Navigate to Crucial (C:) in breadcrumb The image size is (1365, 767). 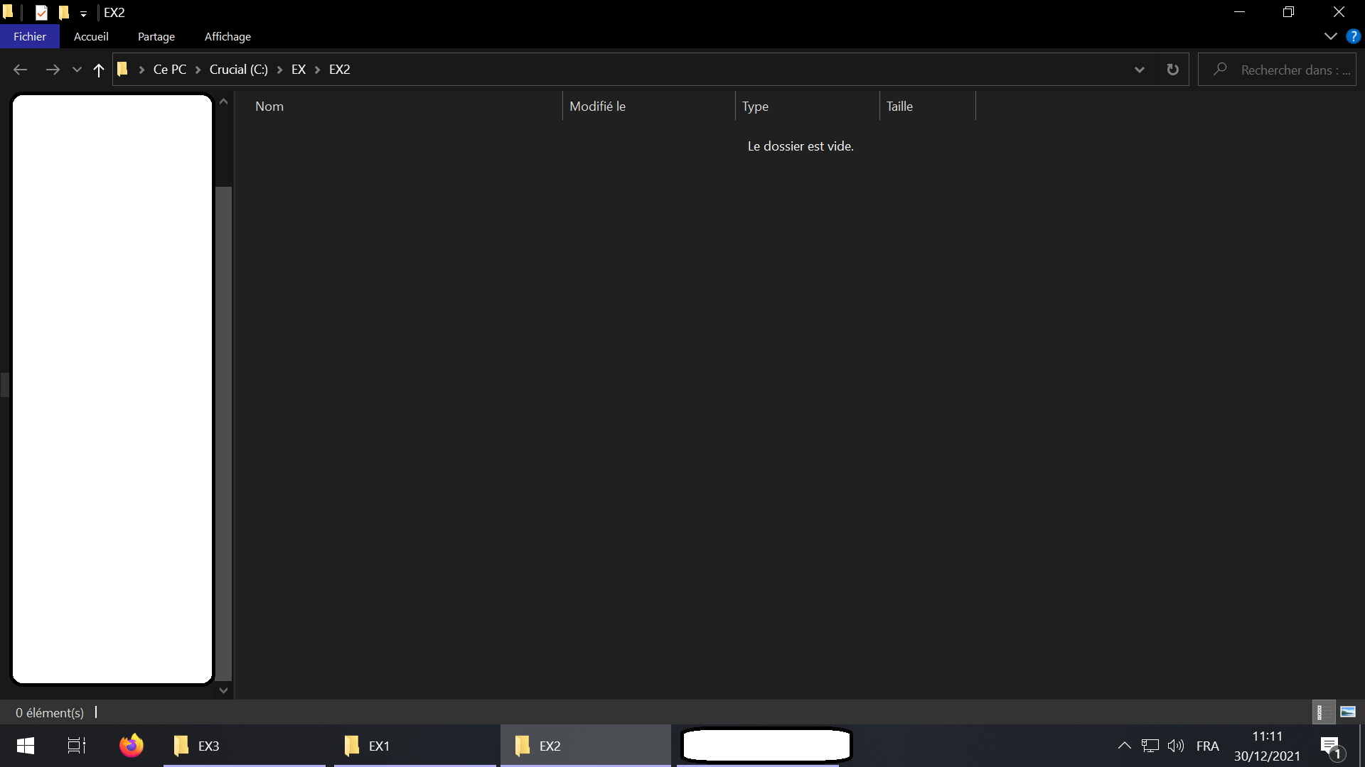(238, 70)
